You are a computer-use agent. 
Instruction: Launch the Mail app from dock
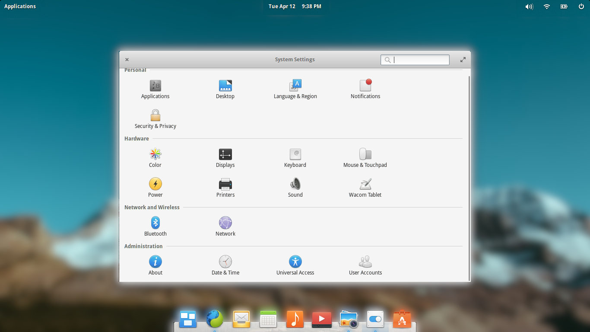241,319
